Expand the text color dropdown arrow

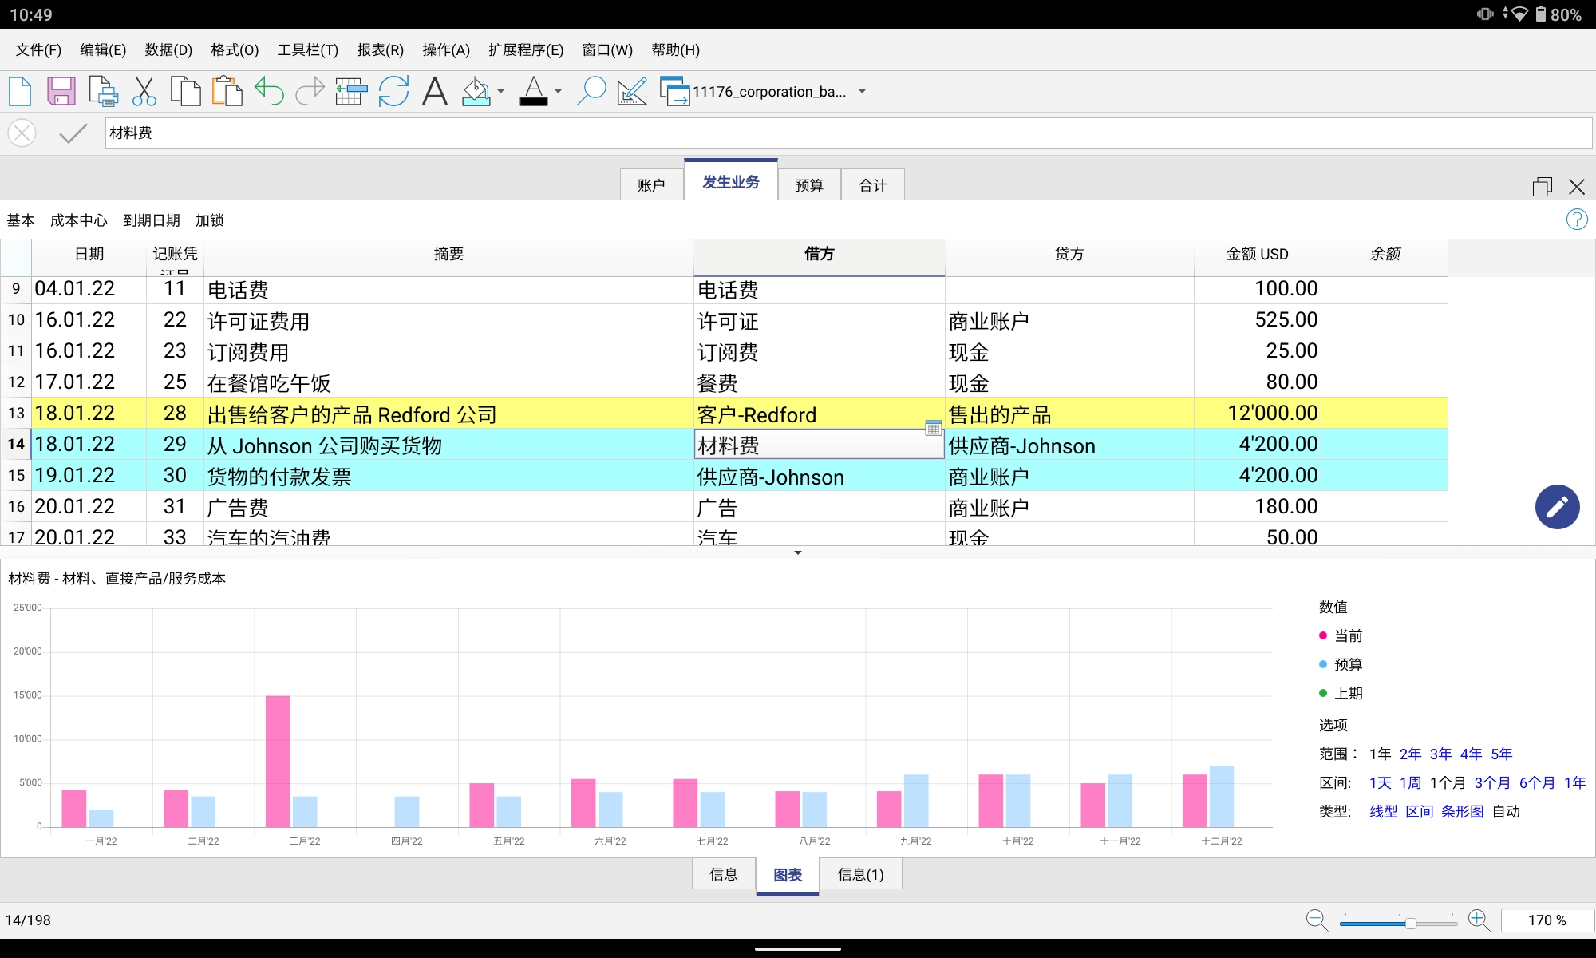[558, 92]
